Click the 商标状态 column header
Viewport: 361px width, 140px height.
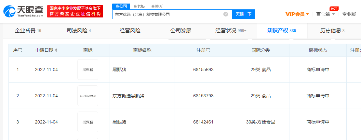click(x=318, y=50)
